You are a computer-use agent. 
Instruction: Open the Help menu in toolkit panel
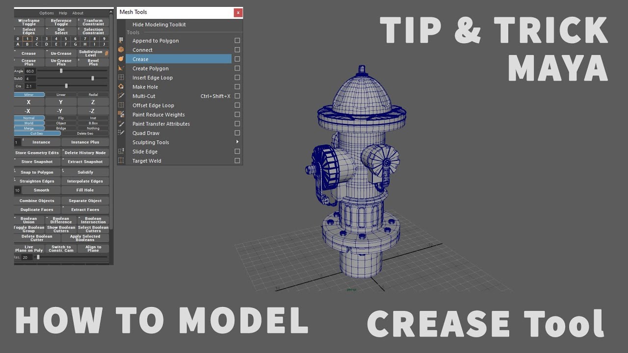pos(63,13)
